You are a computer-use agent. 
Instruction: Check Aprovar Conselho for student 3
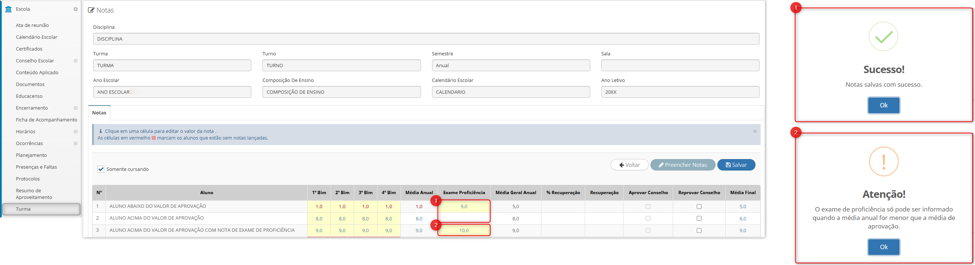point(648,231)
